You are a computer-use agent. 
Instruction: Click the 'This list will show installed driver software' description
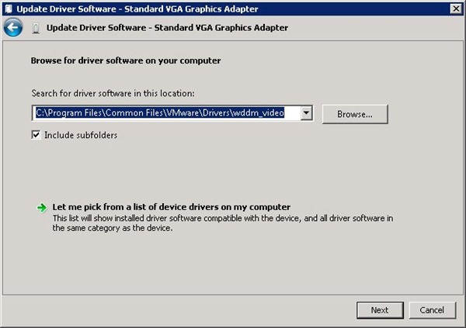click(x=223, y=223)
